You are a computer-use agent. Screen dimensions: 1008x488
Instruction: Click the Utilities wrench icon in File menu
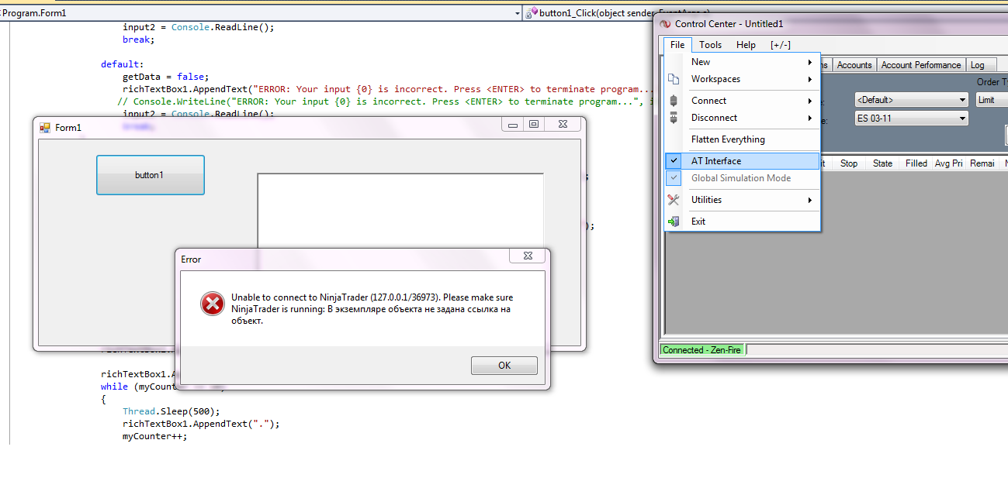(674, 200)
